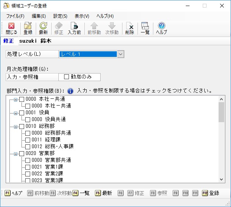Click the 閉じる (close) toolbar icon
This screenshot has width=231, height=207.
[11, 28]
